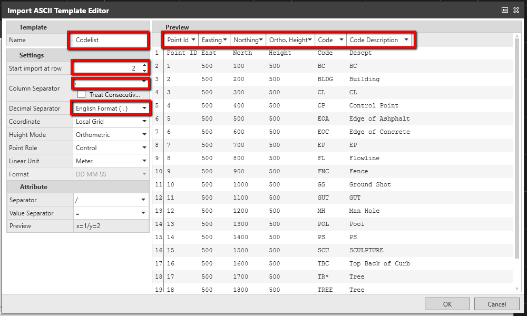This screenshot has width=527, height=316.
Task: Enable the Treat Consecutive checkbox
Action: [x=82, y=94]
